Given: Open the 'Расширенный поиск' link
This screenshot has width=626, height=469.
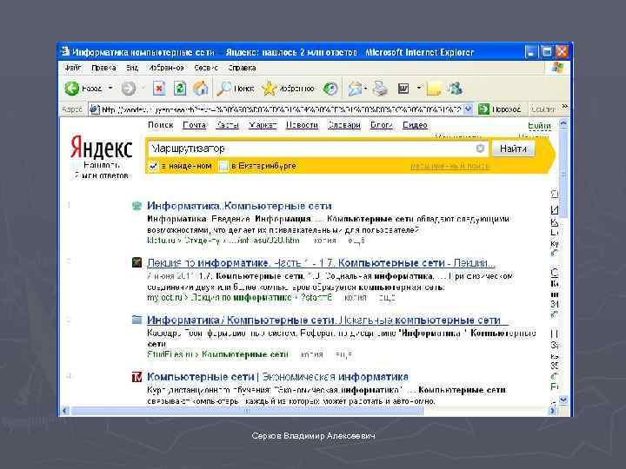Looking at the screenshot, I should 450,166.
